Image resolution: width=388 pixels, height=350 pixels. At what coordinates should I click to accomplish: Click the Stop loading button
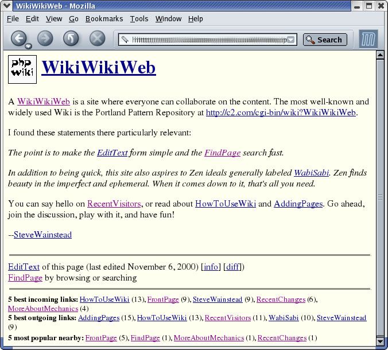[x=98, y=39]
